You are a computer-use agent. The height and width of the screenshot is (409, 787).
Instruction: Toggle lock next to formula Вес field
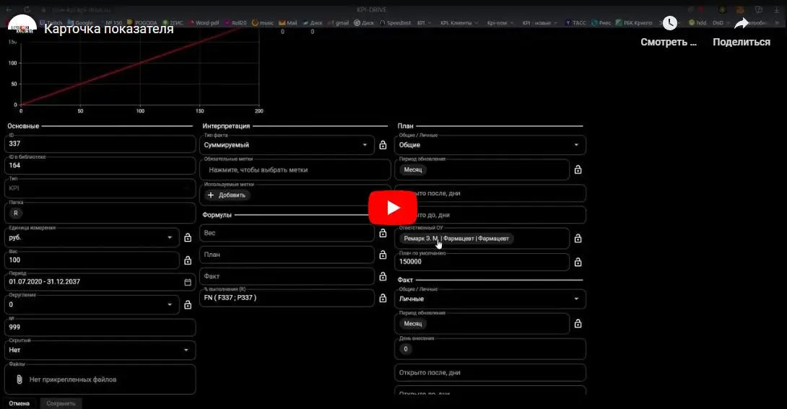(383, 233)
